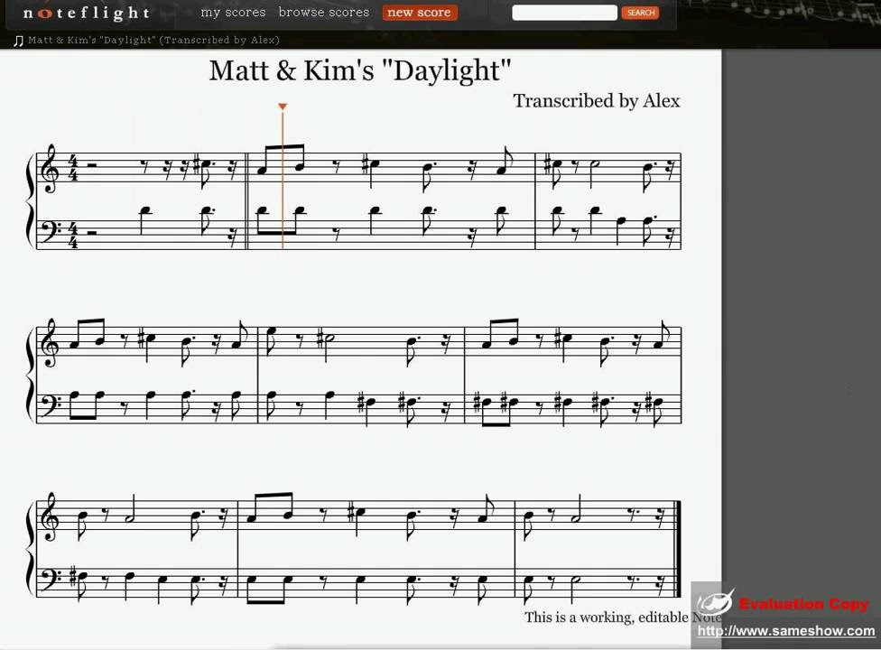
Task: Select the half rest in first treble measure
Action: point(91,166)
